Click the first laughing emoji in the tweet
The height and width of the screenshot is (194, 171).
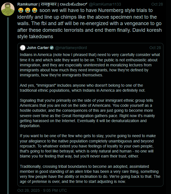pyautogui.click(x=20, y=11)
